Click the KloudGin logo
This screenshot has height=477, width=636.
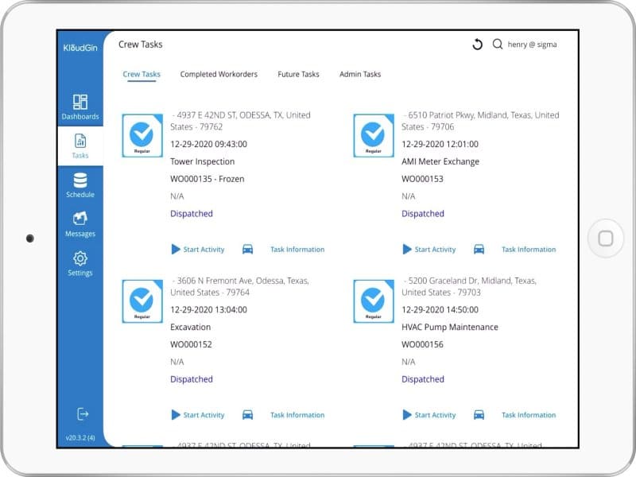79,47
